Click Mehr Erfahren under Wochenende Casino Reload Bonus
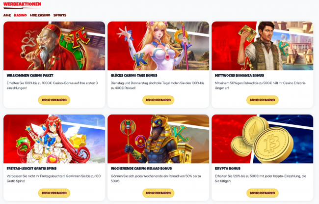This screenshot has height=204, width=319. click(159, 193)
